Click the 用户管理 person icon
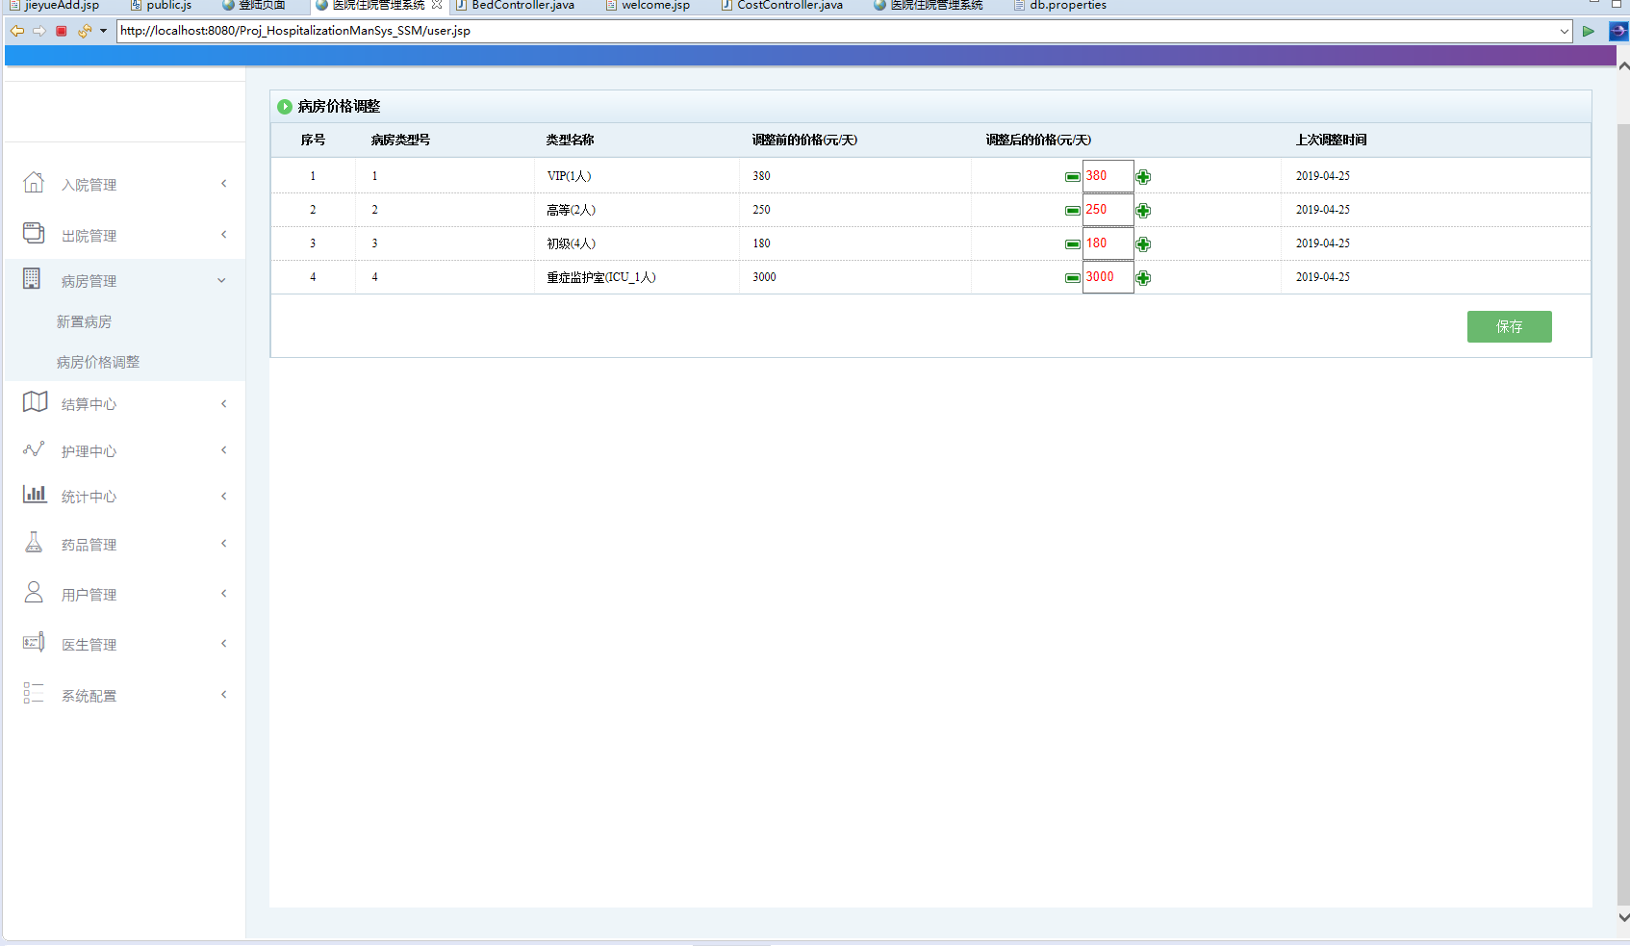Viewport: 1630px width, 946px height. tap(34, 593)
